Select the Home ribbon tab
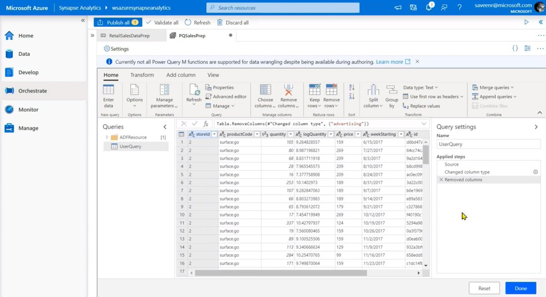The height and width of the screenshot is (297, 546). pos(111,75)
